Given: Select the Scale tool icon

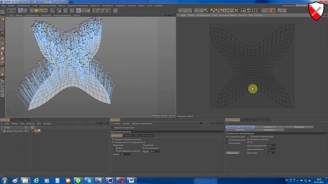Looking at the screenshot, I should click(x=36, y=10).
